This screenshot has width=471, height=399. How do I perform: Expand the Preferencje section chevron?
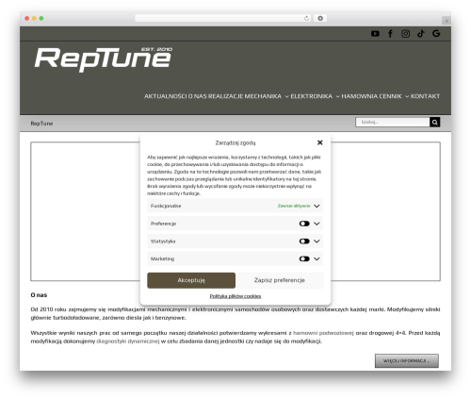tap(317, 224)
